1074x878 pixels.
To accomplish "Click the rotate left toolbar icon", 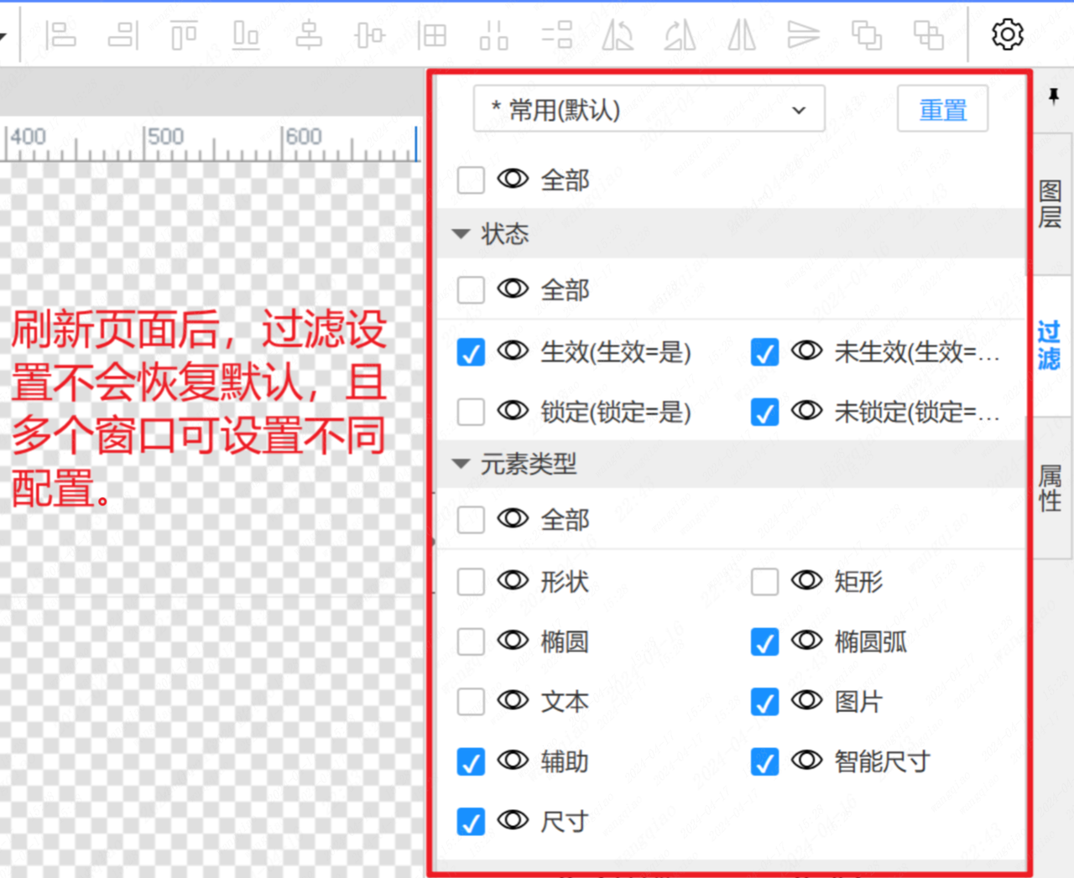I will (x=618, y=35).
